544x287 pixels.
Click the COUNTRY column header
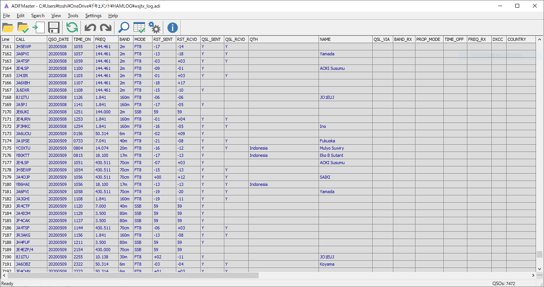click(x=521, y=39)
